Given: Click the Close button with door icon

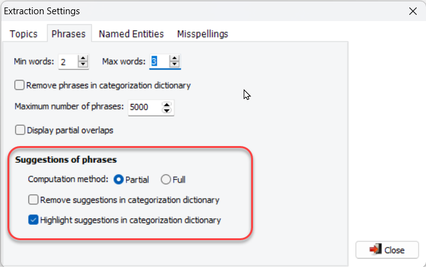Looking at the screenshot, I should tap(387, 250).
